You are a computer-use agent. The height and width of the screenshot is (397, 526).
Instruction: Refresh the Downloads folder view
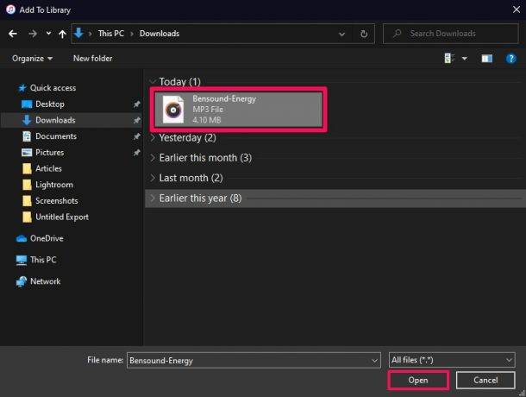365,34
